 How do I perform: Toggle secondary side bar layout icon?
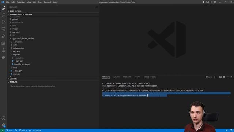pyautogui.click(x=211, y=2)
